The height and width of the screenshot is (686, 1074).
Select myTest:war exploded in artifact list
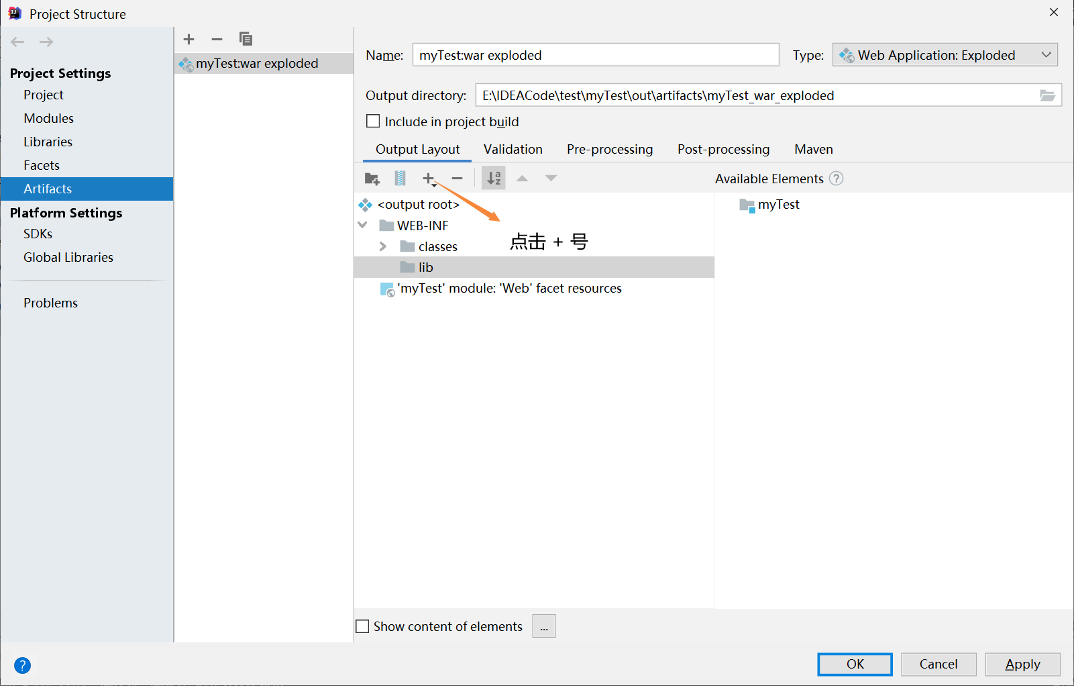click(264, 63)
